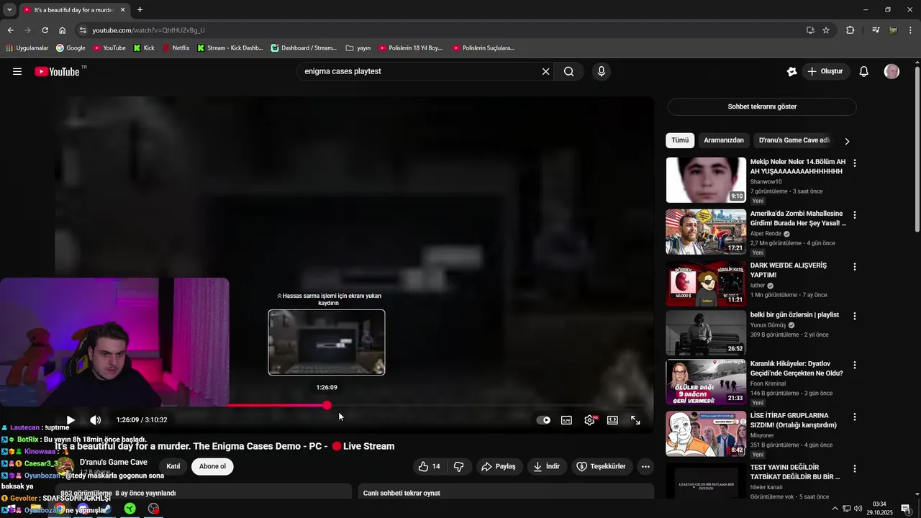Open video settings gear
921x518 pixels.
coord(590,420)
